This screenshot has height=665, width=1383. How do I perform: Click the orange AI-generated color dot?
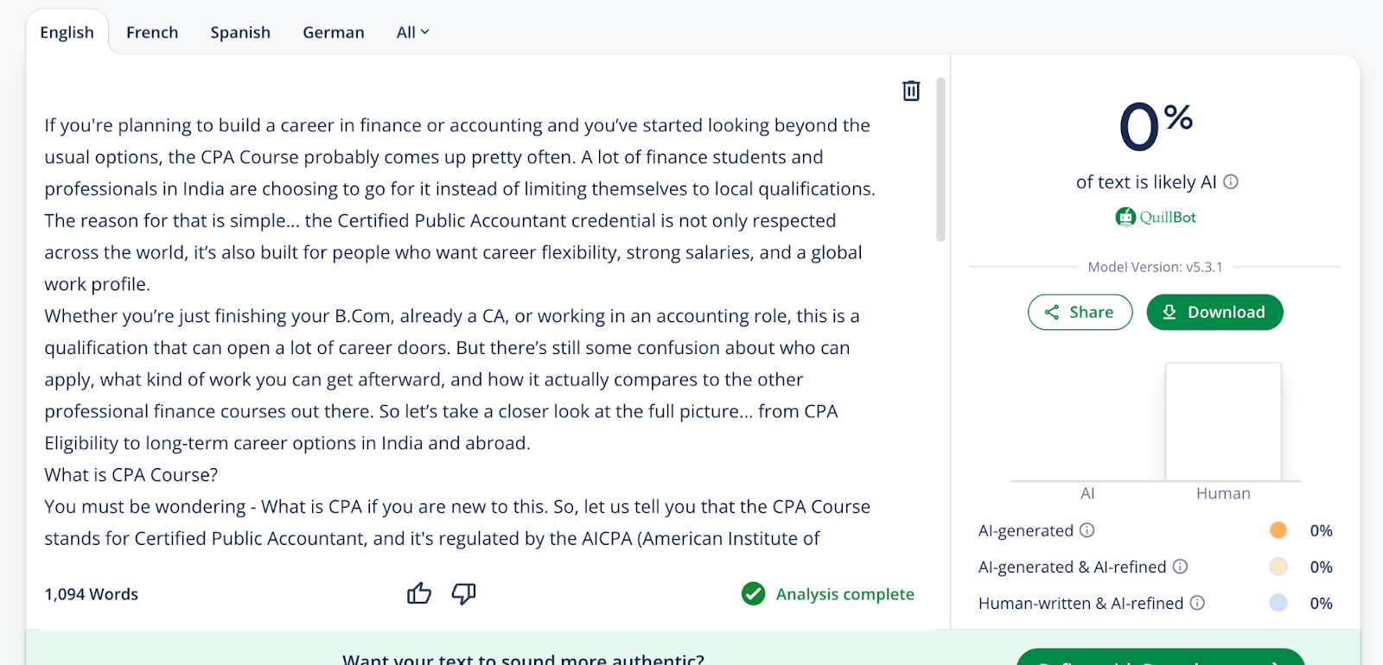(1278, 530)
